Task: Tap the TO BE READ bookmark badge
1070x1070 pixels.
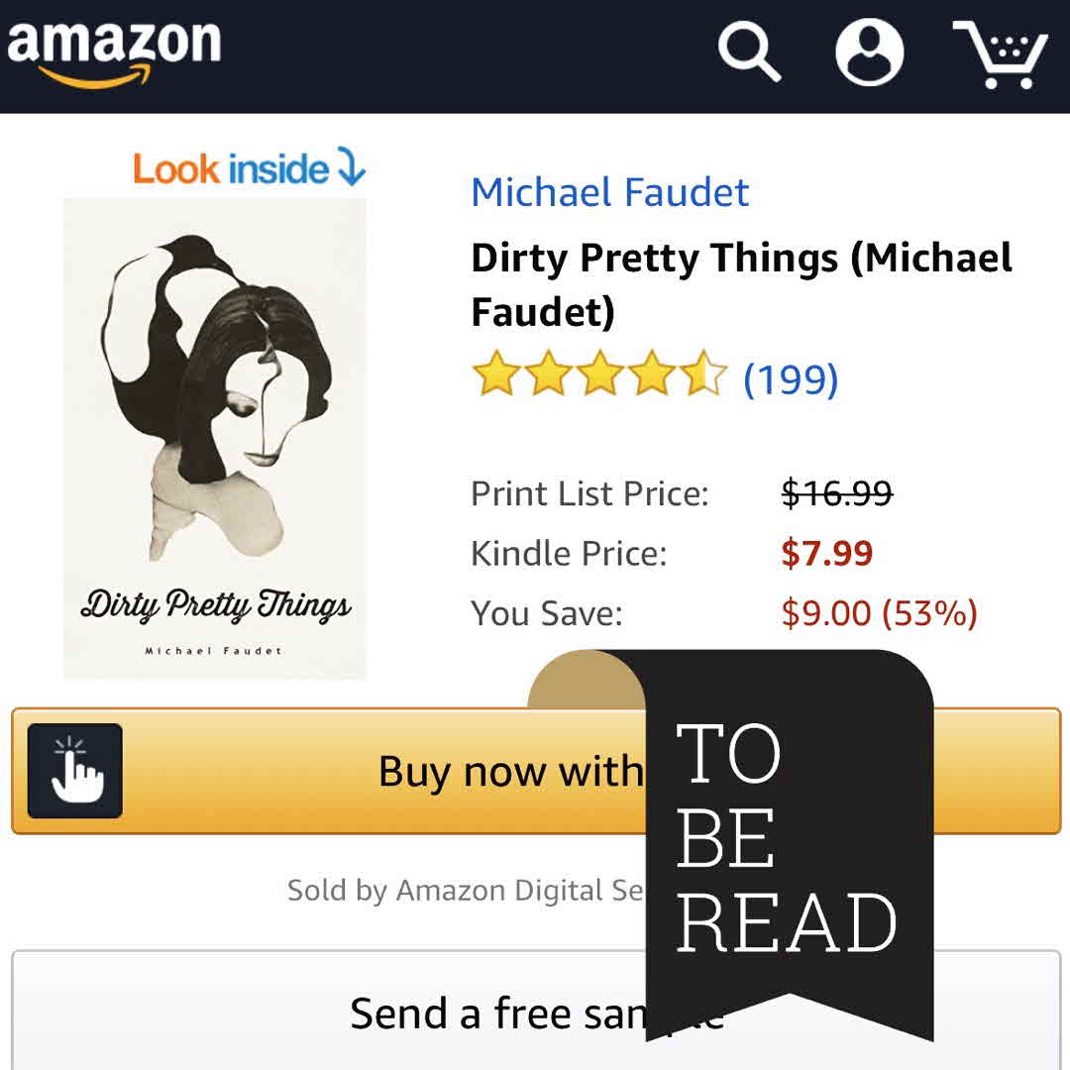Action: tap(789, 842)
